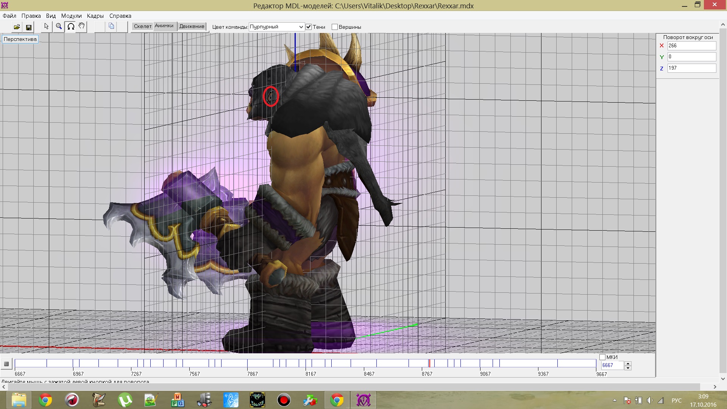The image size is (727, 409).
Task: Select the arrow pointer tool
Action: click(x=47, y=27)
